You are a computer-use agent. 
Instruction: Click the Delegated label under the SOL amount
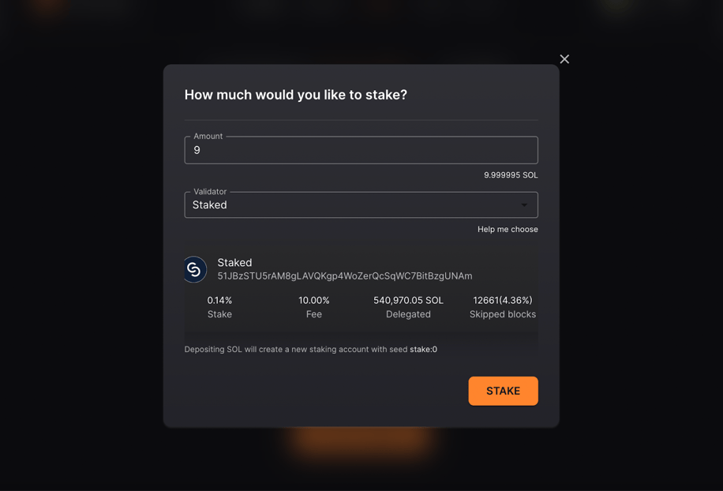[x=408, y=314]
